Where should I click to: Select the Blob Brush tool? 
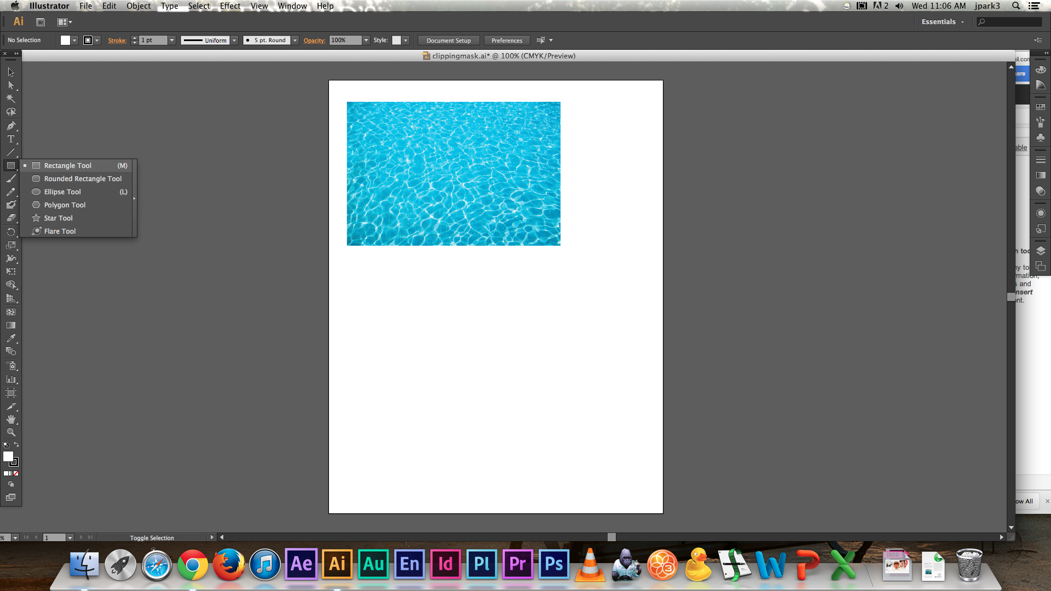point(10,205)
